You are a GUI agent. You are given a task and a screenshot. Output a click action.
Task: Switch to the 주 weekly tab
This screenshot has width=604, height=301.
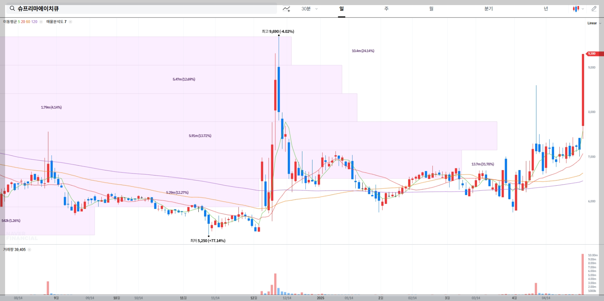click(386, 9)
